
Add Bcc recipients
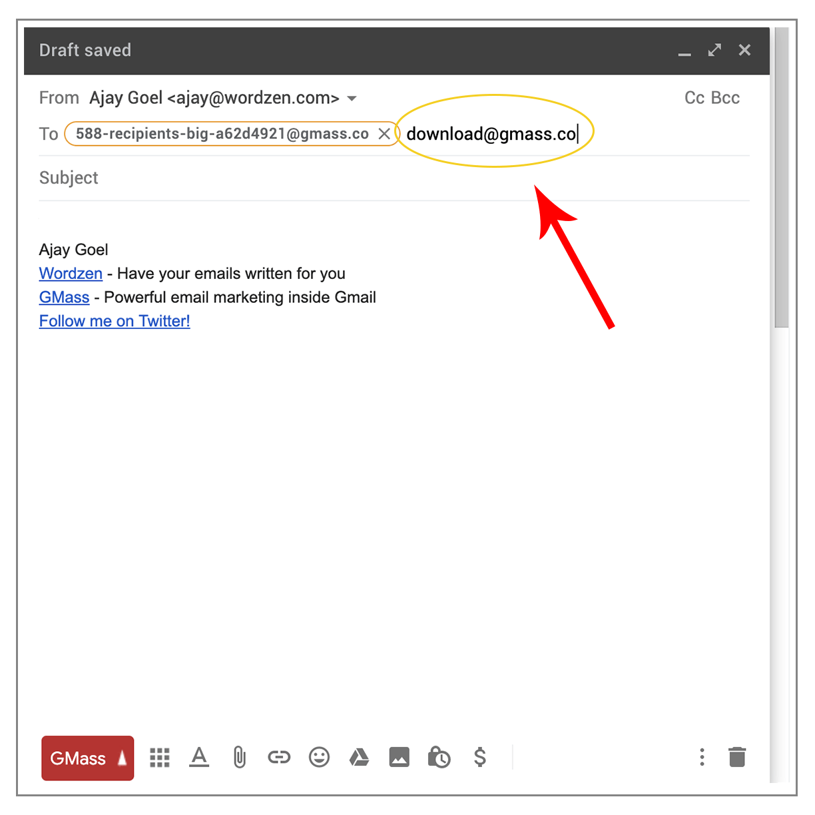[x=726, y=98]
